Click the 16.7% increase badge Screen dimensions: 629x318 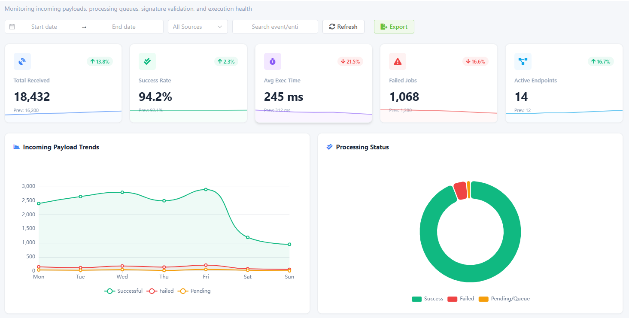[601, 61]
